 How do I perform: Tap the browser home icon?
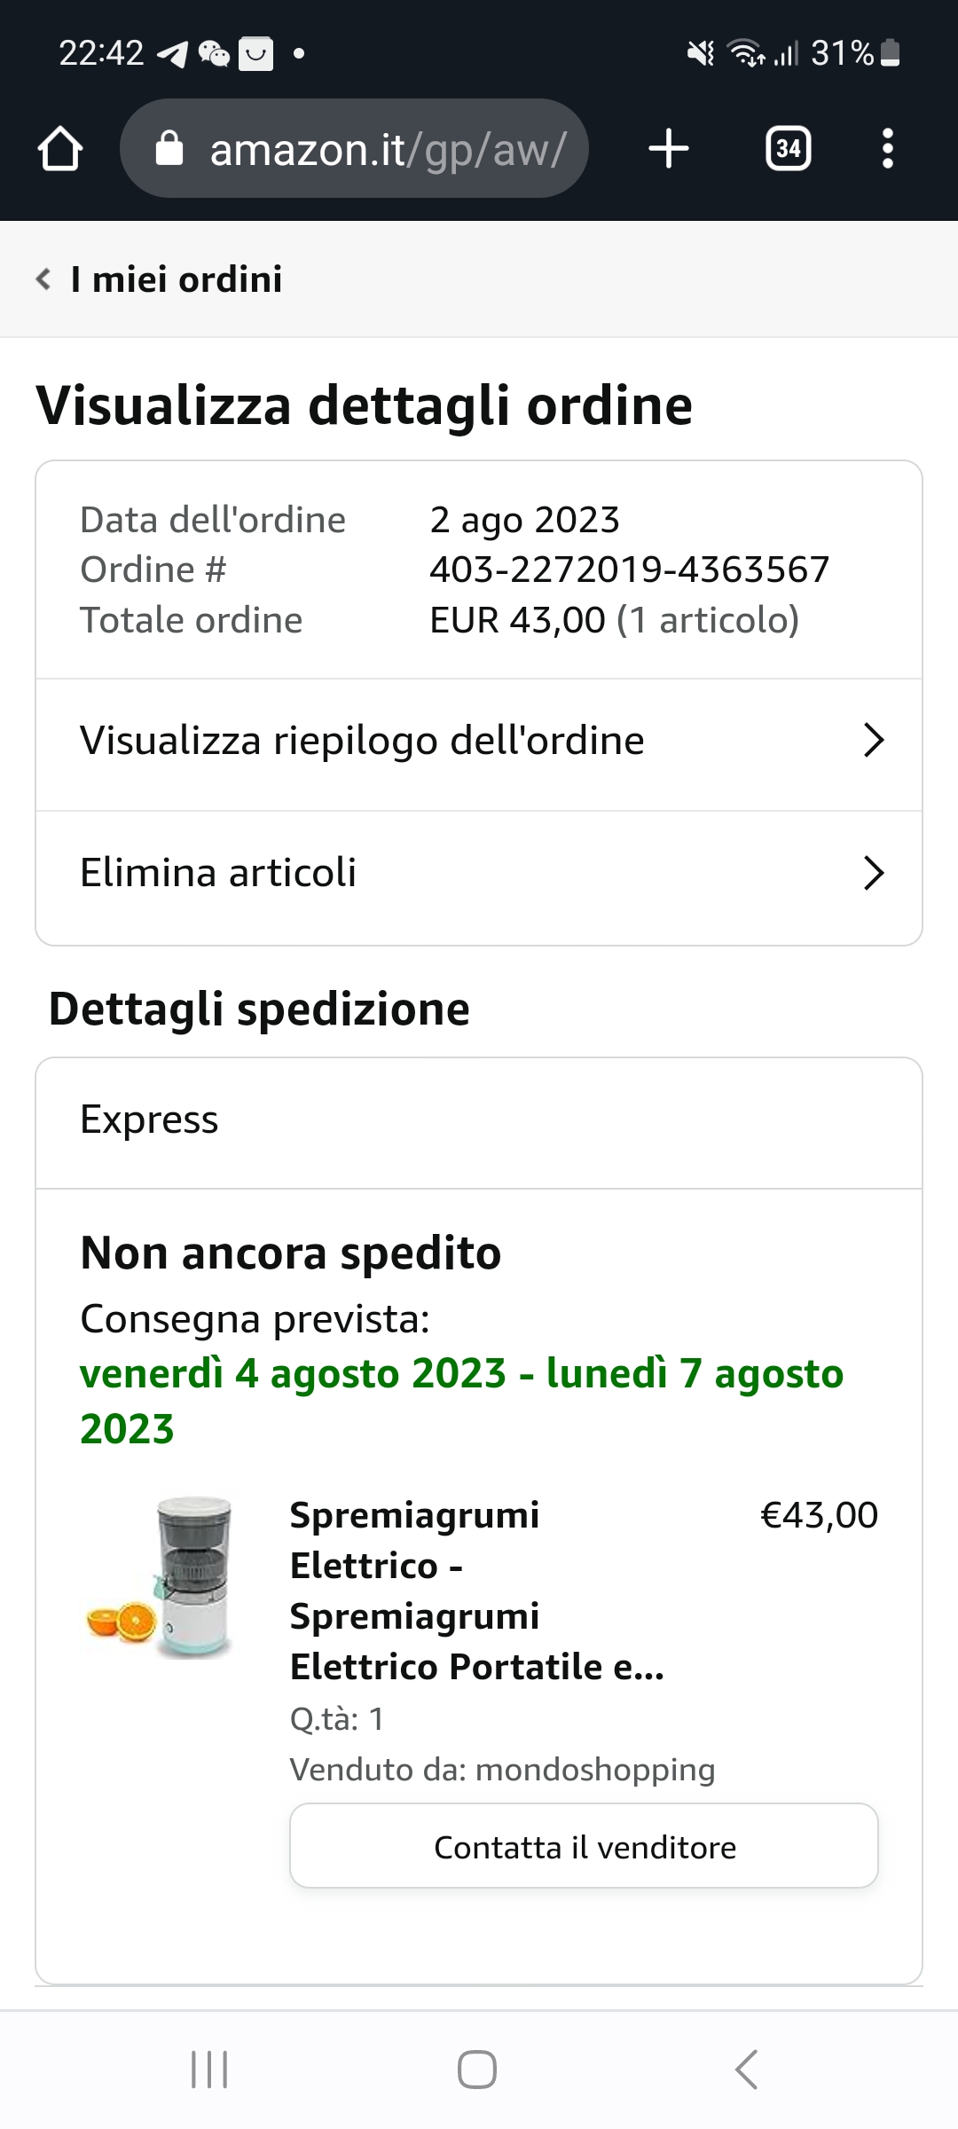(x=60, y=148)
